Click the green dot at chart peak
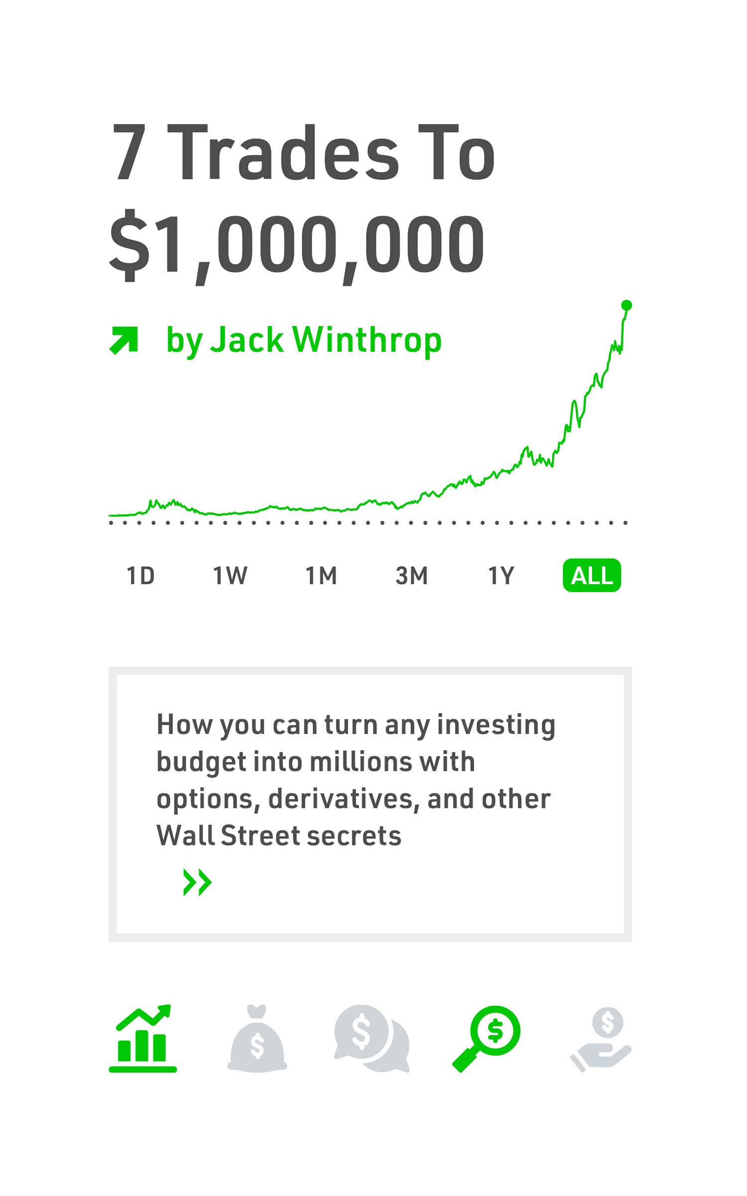The image size is (747, 1196). coord(626,305)
